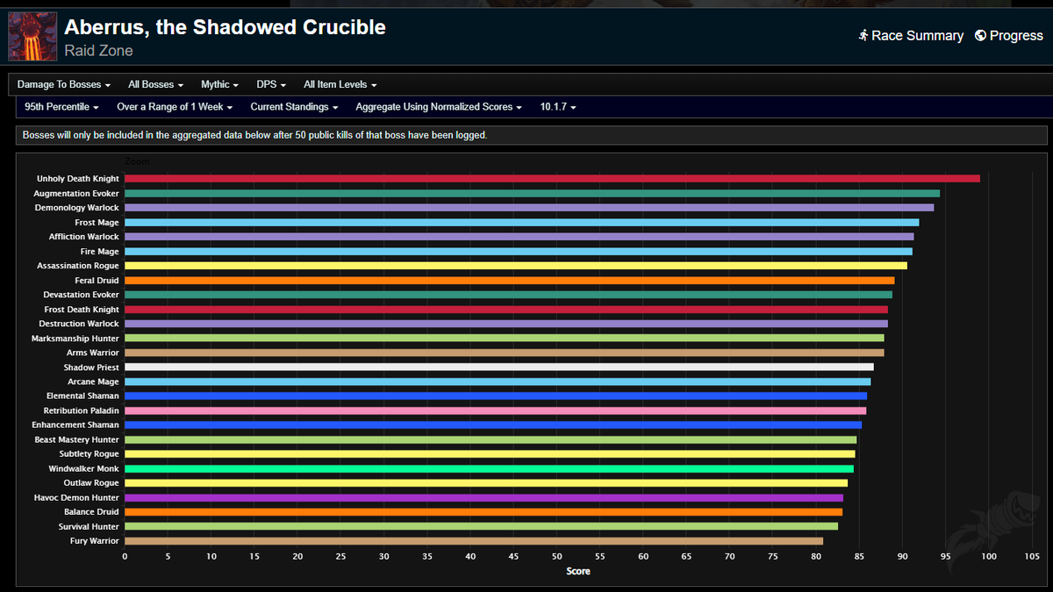This screenshot has width=1053, height=592.
Task: Click the Devastation Evoker label
Action: coord(82,295)
